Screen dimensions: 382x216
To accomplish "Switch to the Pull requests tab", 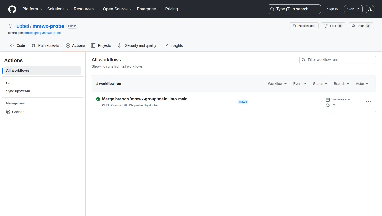I will pos(45,45).
